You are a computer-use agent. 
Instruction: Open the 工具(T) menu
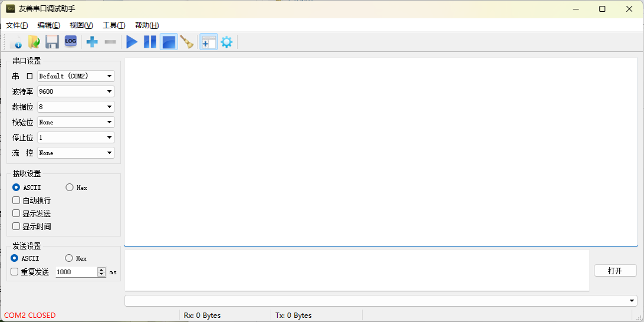tap(114, 25)
